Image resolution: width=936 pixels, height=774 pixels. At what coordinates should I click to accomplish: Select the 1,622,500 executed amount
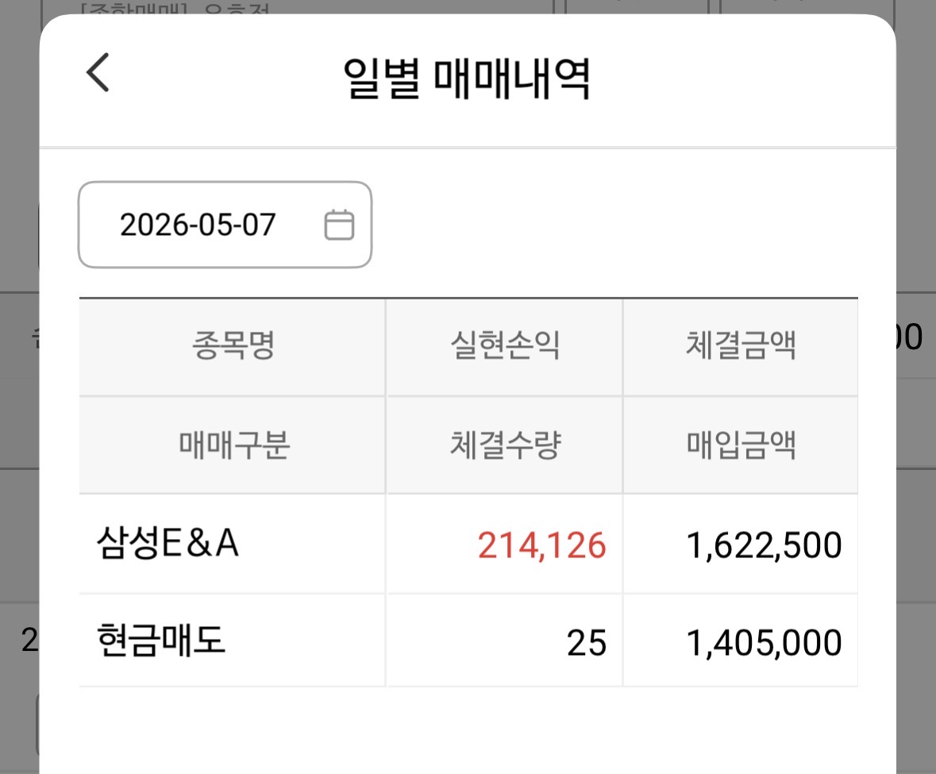[x=764, y=545]
